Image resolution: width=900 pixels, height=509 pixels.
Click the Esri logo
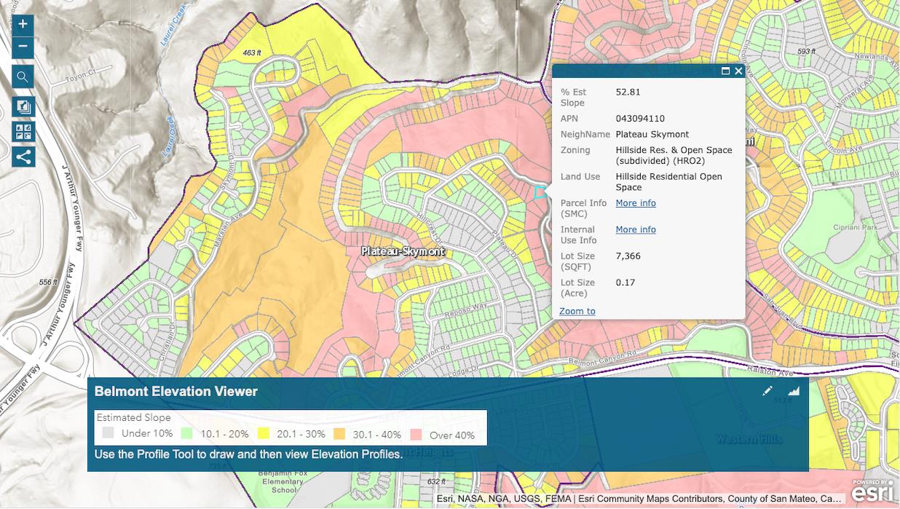pos(872,491)
